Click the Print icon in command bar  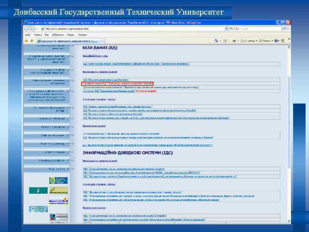point(234,41)
